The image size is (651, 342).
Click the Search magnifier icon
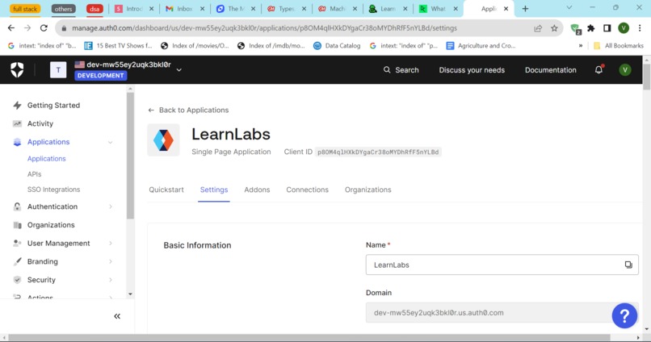[x=387, y=69]
